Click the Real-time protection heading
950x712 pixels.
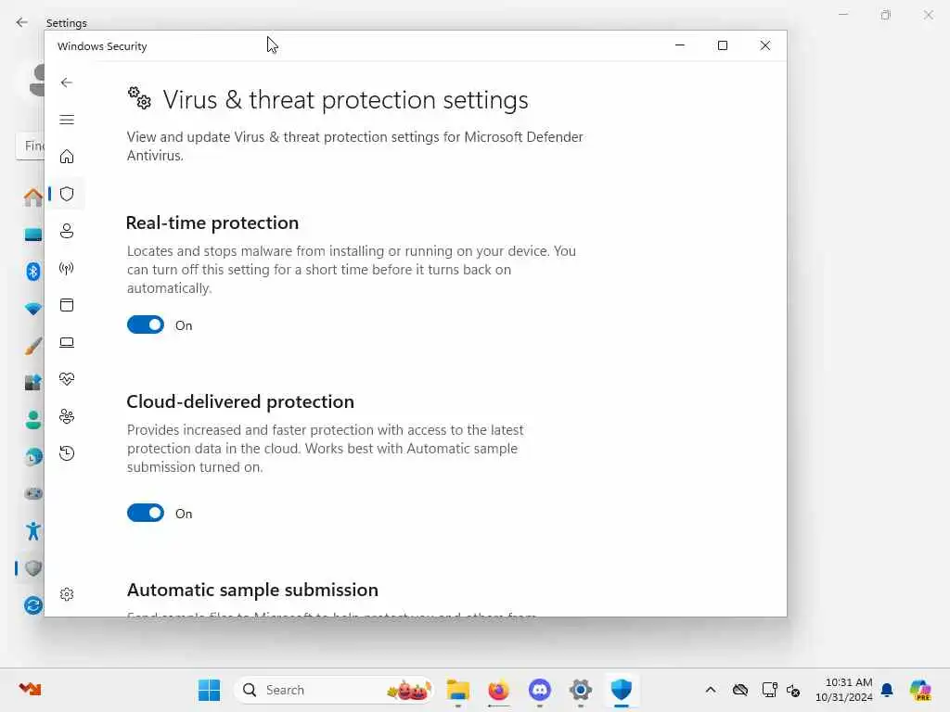point(212,222)
